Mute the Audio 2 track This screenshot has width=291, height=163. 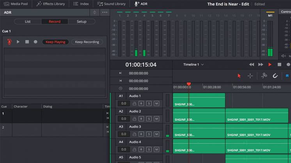[x=156, y=119]
